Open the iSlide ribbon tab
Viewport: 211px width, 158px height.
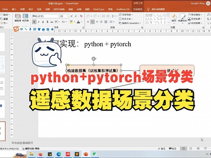point(5,9)
